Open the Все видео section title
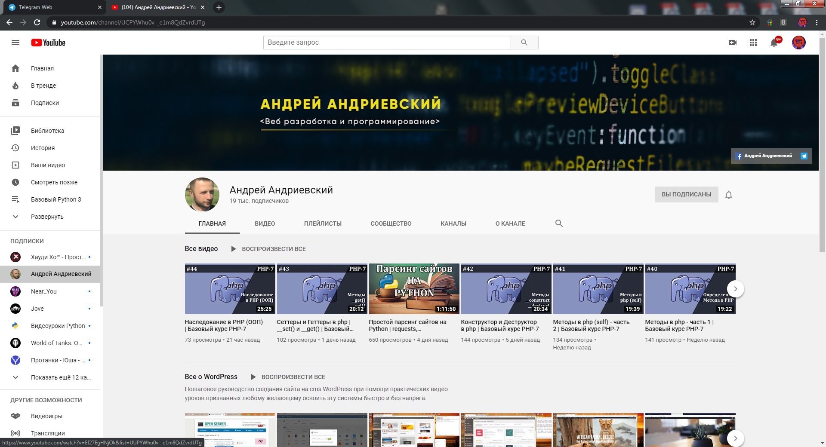 pyautogui.click(x=201, y=249)
